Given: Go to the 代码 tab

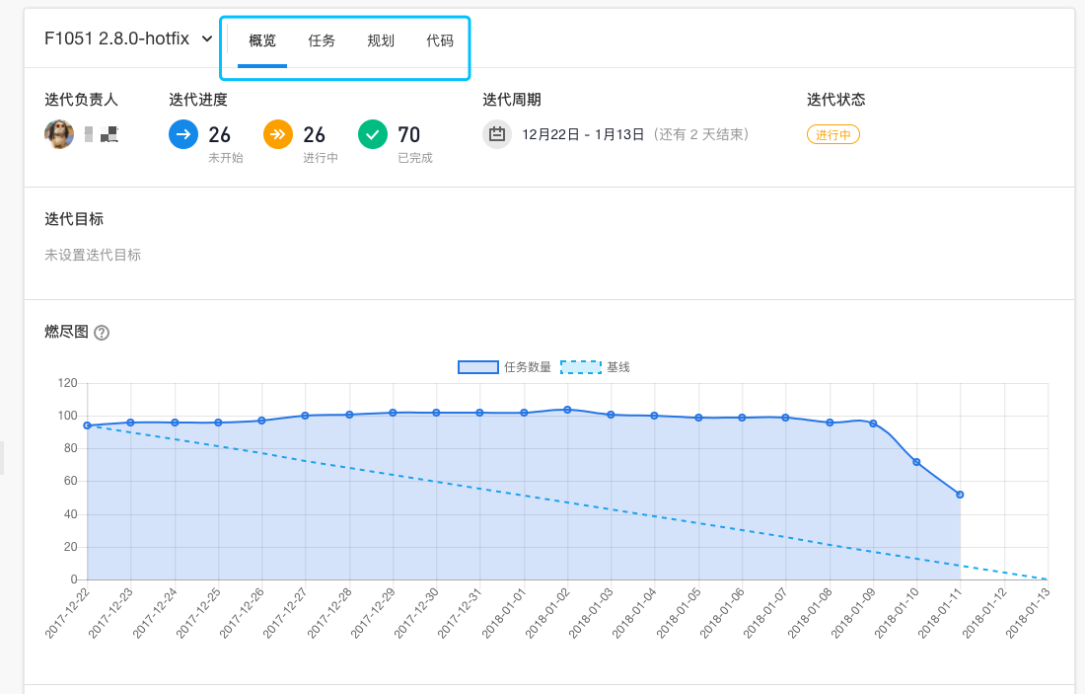Looking at the screenshot, I should [440, 40].
